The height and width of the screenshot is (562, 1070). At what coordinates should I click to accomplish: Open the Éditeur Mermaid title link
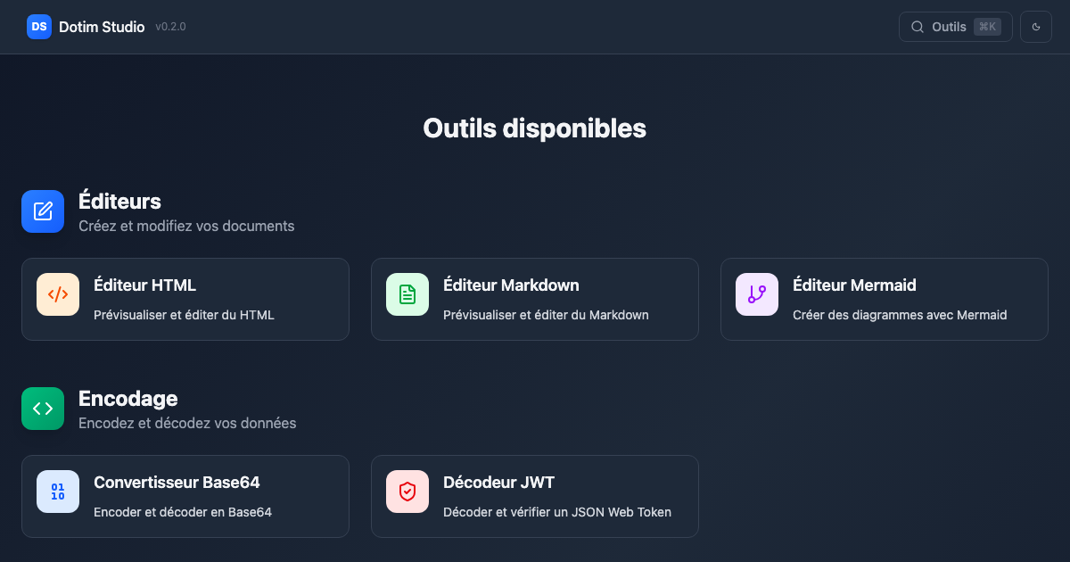pos(854,285)
